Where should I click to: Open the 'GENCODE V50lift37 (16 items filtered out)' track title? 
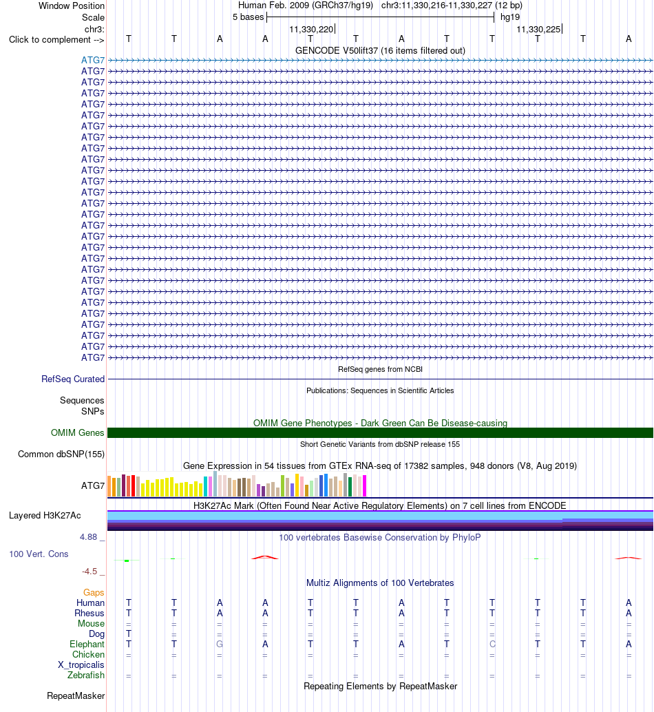pos(380,51)
